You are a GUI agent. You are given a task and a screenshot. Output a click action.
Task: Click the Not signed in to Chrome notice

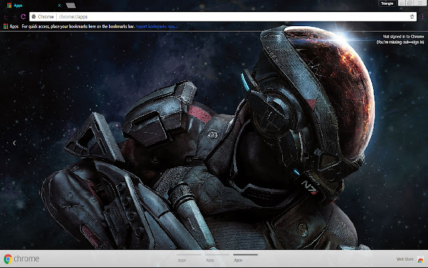pyautogui.click(x=400, y=39)
